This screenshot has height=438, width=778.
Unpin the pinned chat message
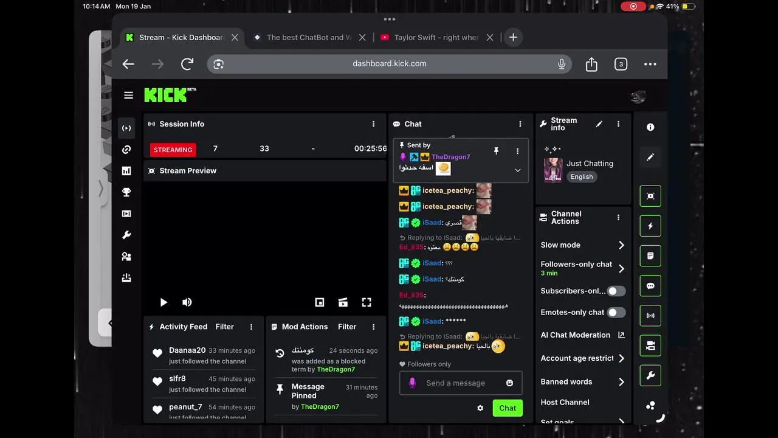coord(496,151)
